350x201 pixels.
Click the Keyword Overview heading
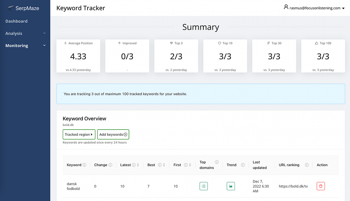[x=84, y=119]
